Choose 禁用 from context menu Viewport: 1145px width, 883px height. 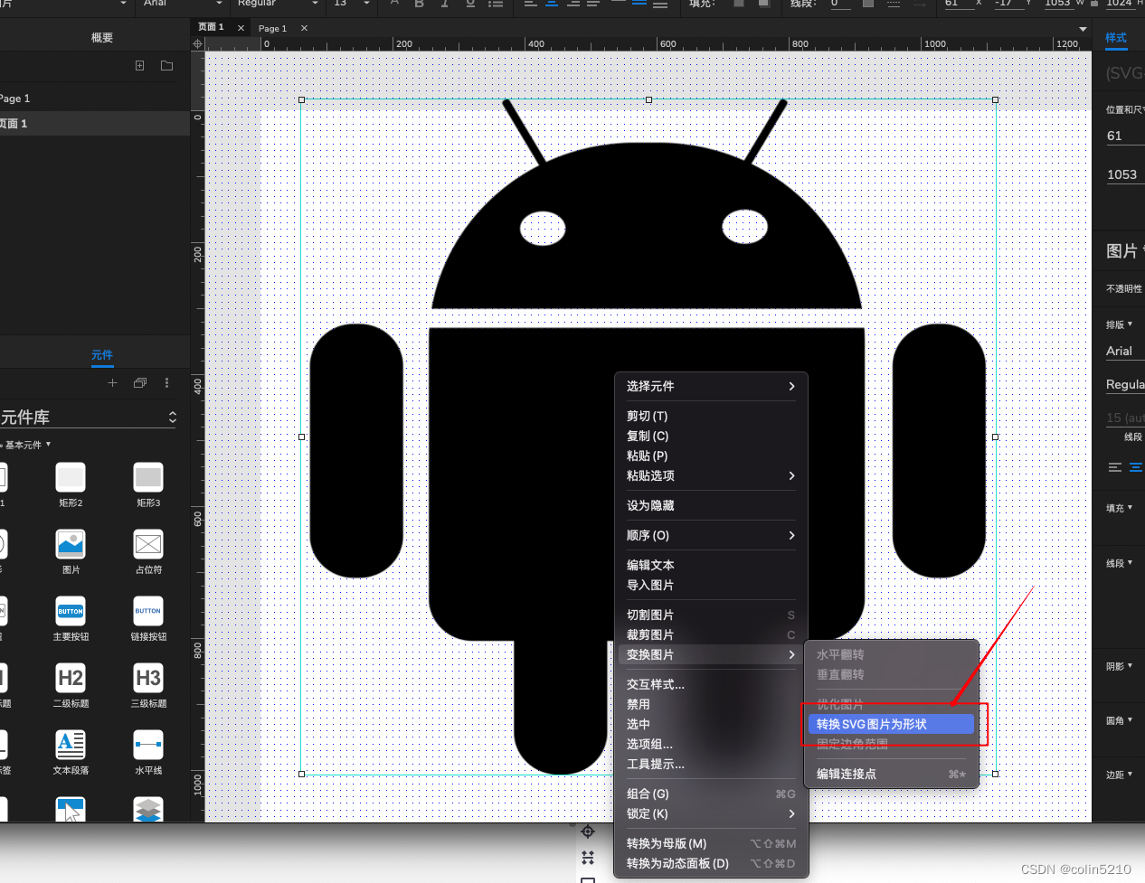711,704
